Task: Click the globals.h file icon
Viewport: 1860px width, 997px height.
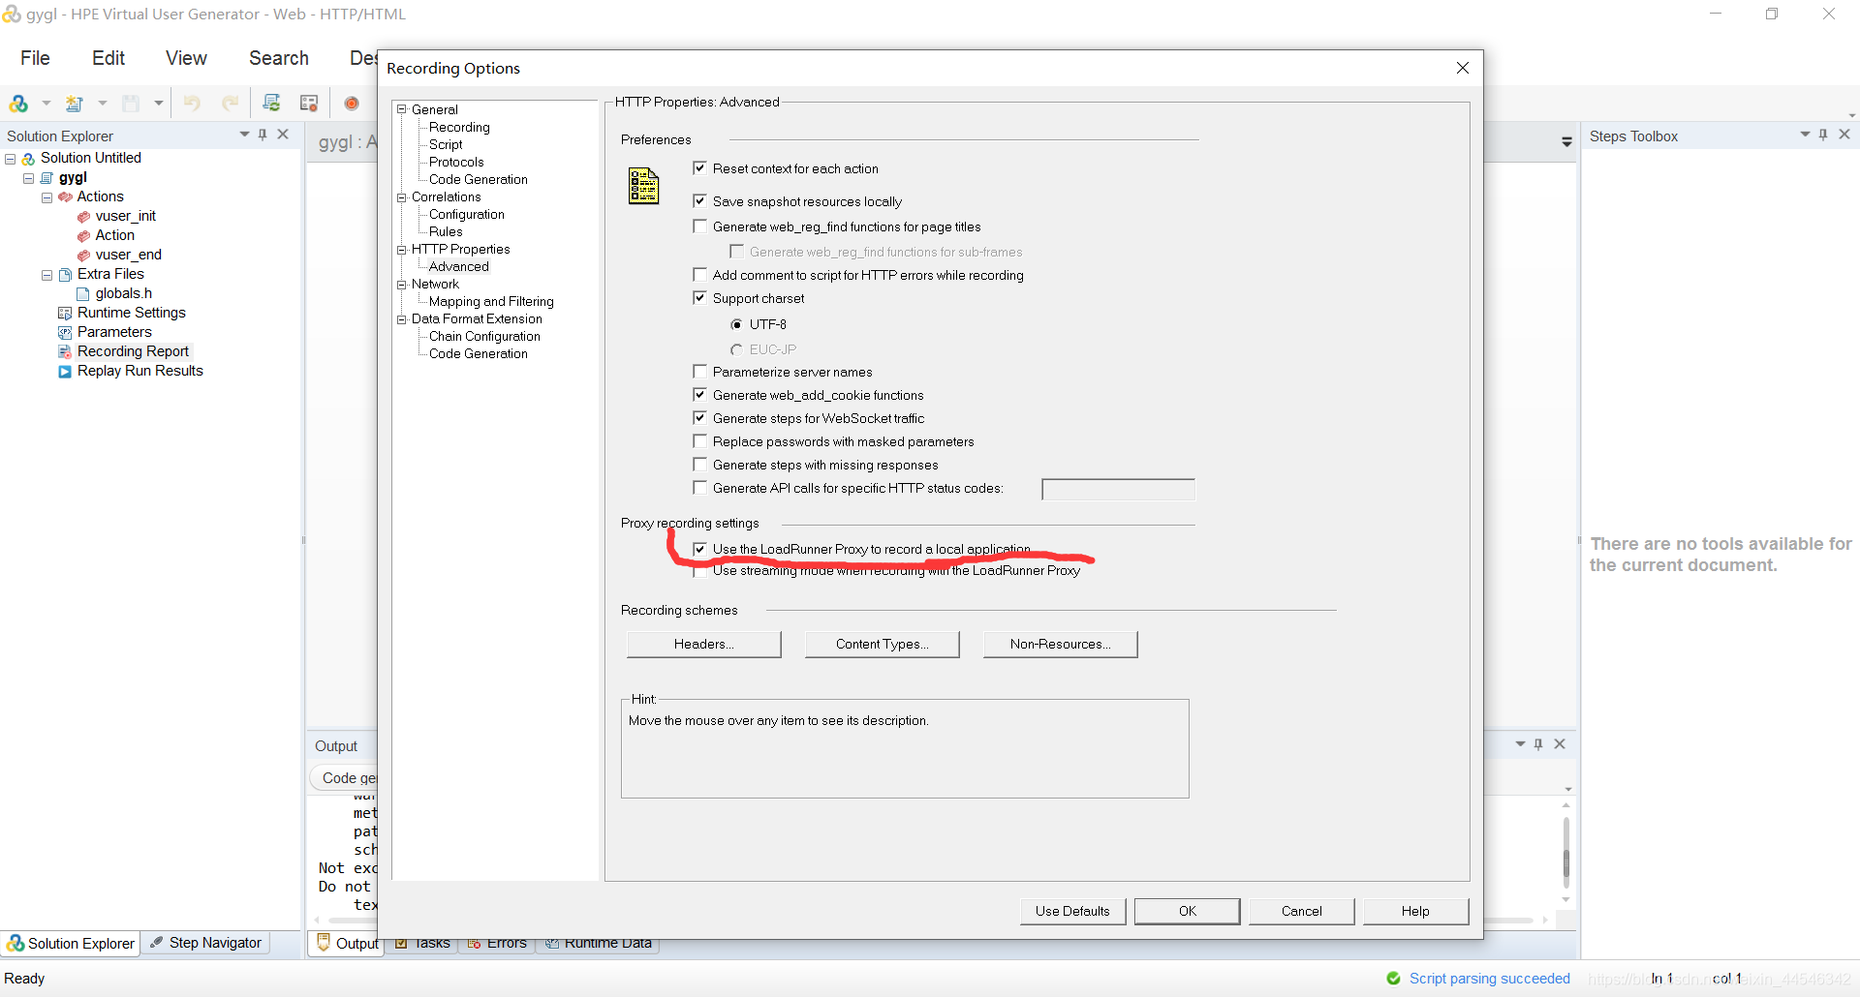Action: click(83, 293)
